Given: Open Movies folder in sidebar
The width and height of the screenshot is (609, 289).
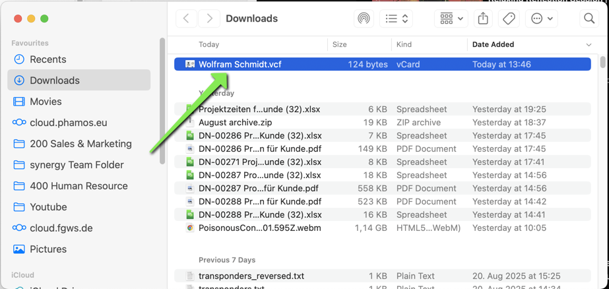Looking at the screenshot, I should pyautogui.click(x=46, y=102).
